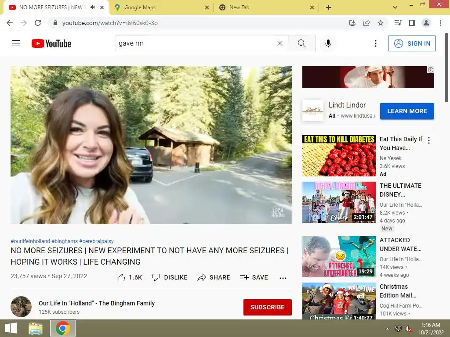Click the magnifying glass search button
The width and height of the screenshot is (450, 337).
[301, 43]
